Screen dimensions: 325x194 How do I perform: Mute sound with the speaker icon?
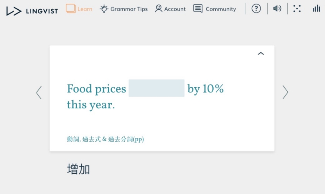point(277,9)
